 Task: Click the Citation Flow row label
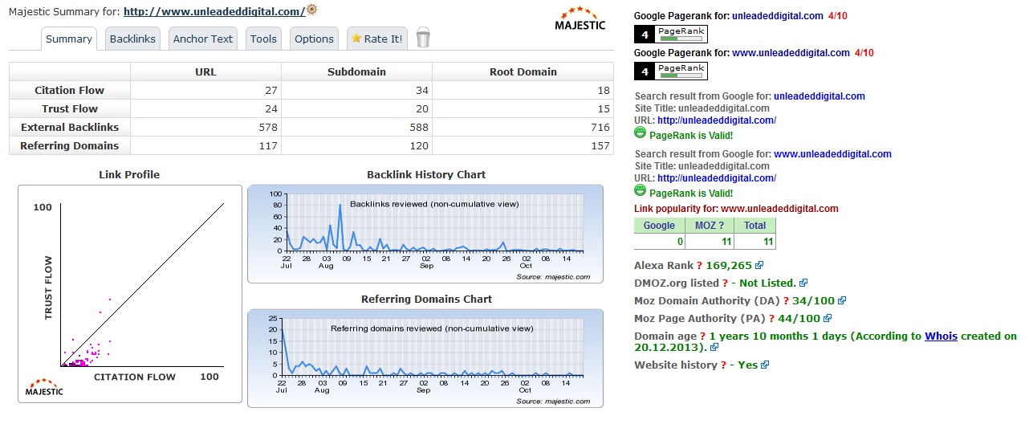tap(70, 90)
